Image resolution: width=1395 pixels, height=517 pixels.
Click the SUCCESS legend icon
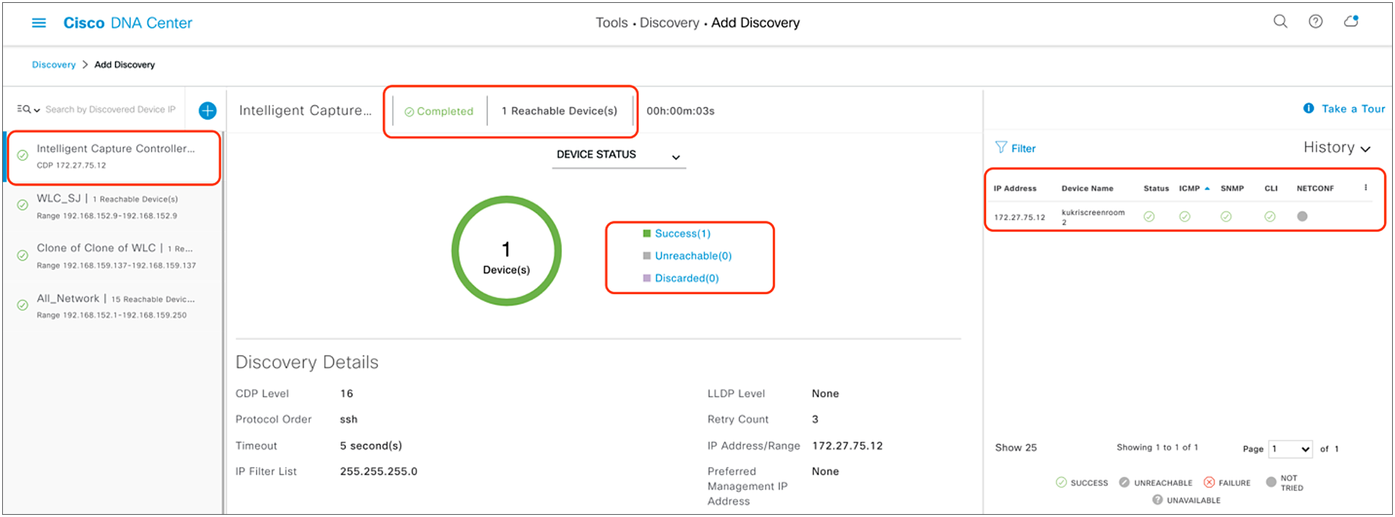pyautogui.click(x=1061, y=482)
